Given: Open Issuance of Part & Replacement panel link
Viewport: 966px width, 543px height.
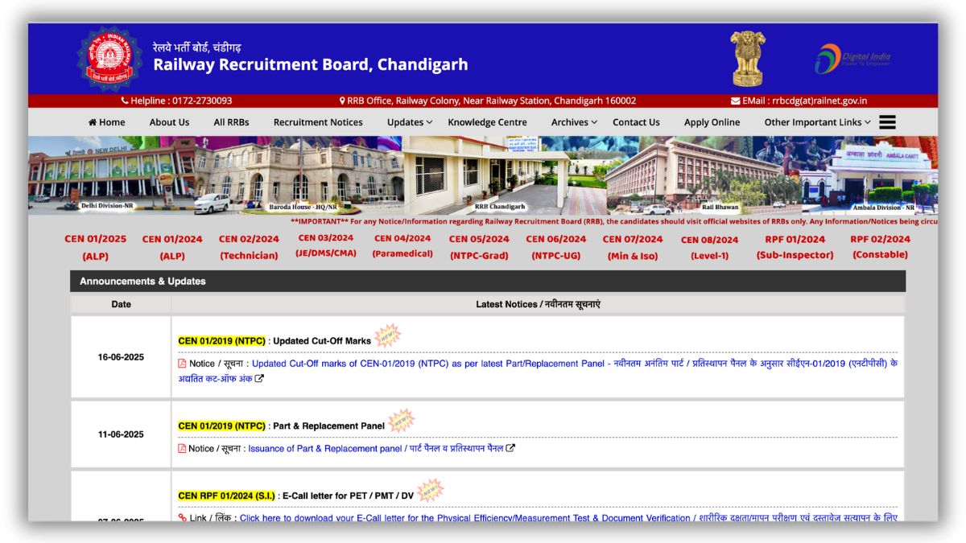Looking at the screenshot, I should coord(375,449).
